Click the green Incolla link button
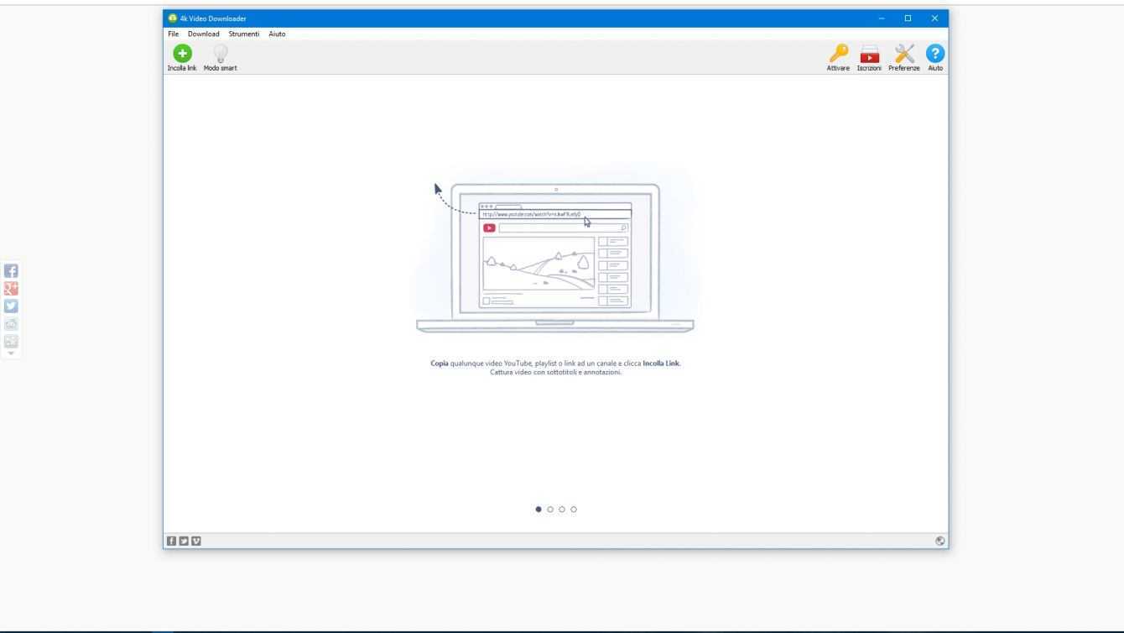Viewport: 1124px width, 633px height. [182, 57]
